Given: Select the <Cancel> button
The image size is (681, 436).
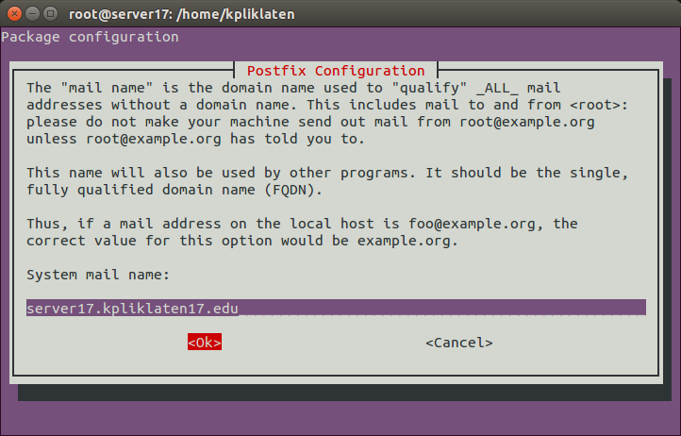Looking at the screenshot, I should [x=459, y=343].
